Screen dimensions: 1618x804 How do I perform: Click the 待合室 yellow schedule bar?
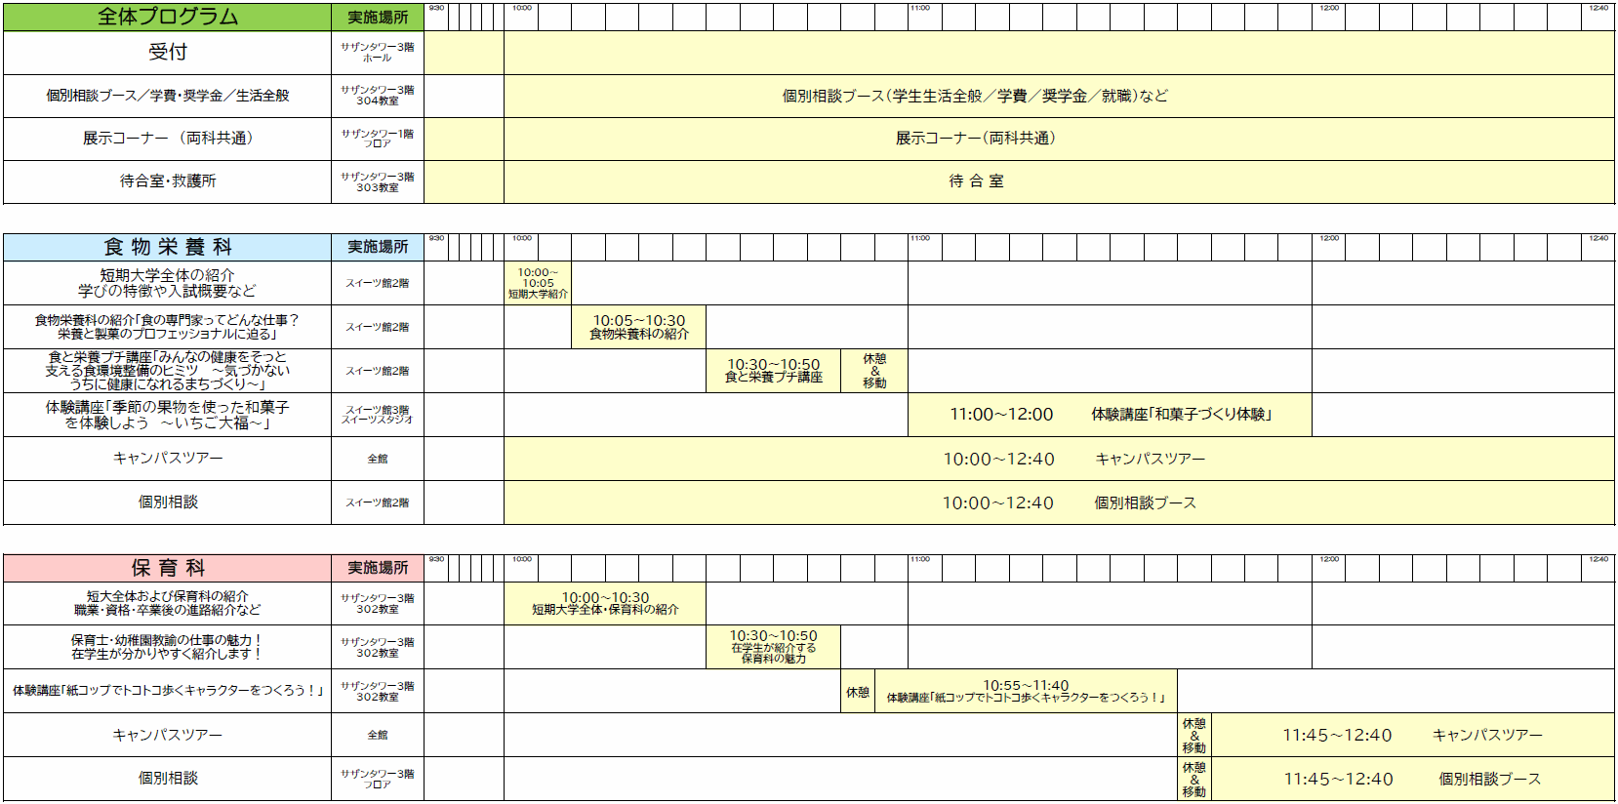(976, 181)
